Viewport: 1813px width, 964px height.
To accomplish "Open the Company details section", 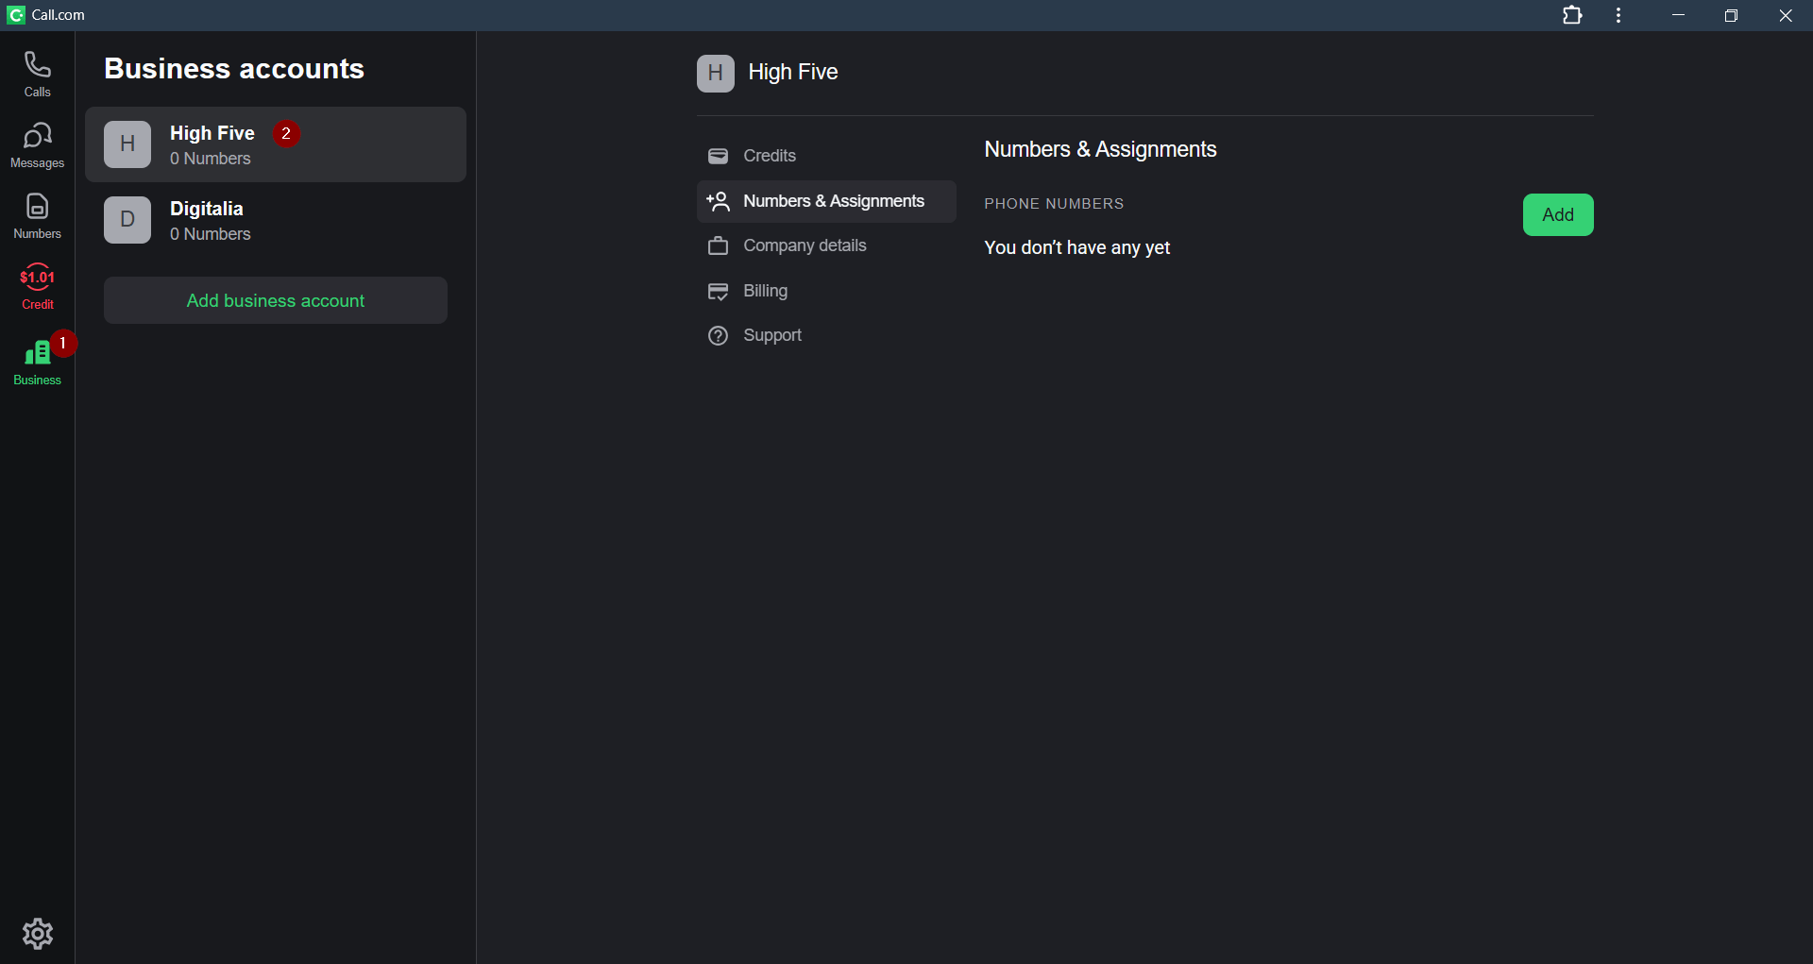I will 804,245.
